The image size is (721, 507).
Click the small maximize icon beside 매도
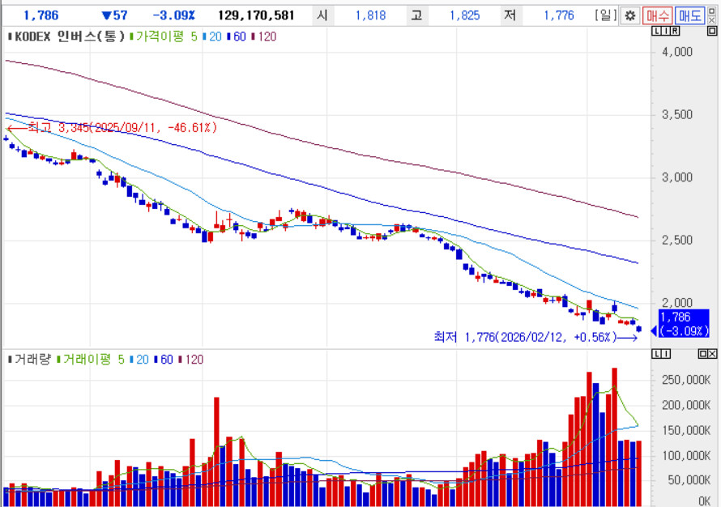click(x=711, y=11)
